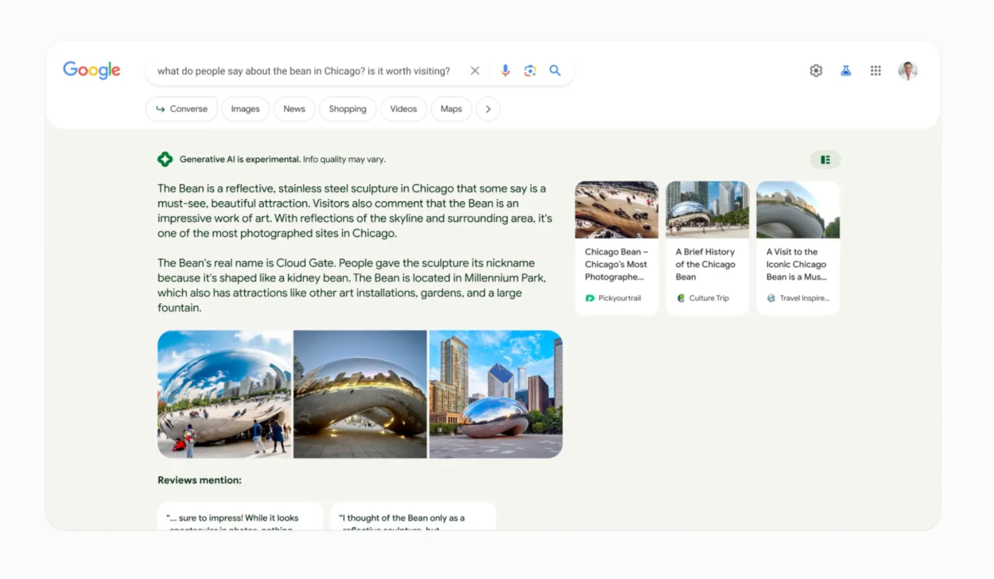Open the Maps results
The height and width of the screenshot is (579, 994).
pos(451,109)
